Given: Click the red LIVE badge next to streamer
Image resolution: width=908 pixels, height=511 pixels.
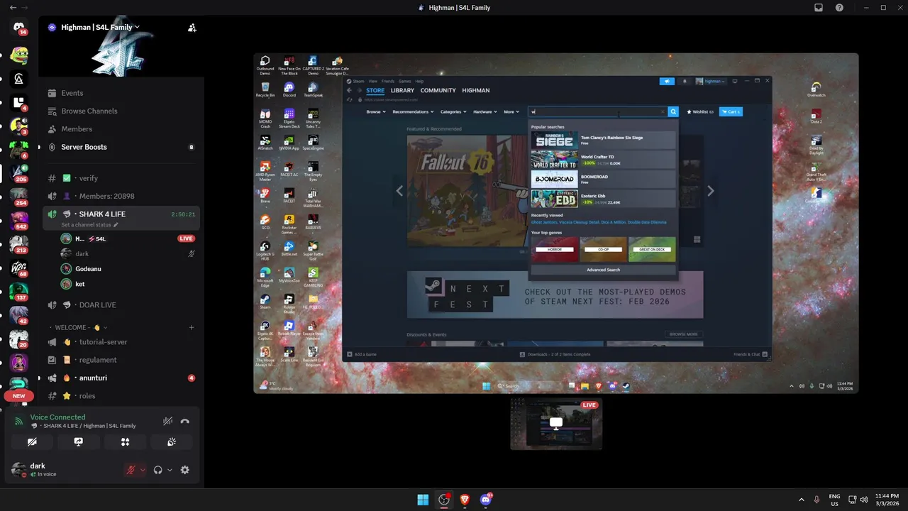Looking at the screenshot, I should point(186,238).
